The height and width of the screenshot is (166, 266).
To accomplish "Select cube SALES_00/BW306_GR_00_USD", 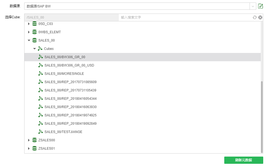I will coord(69,65).
